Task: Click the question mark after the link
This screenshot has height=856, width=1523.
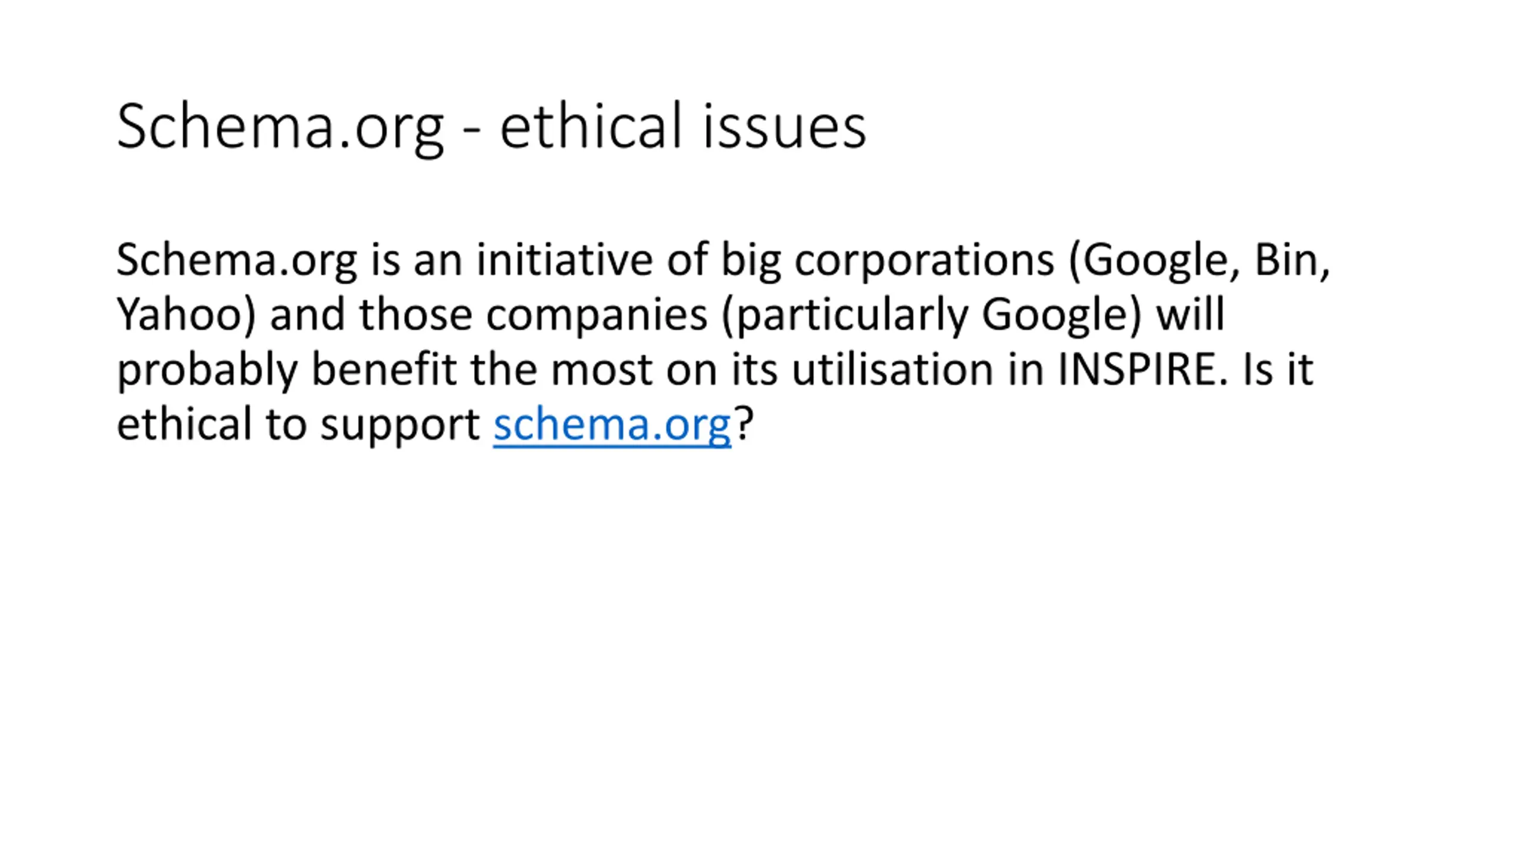Action: pos(744,424)
